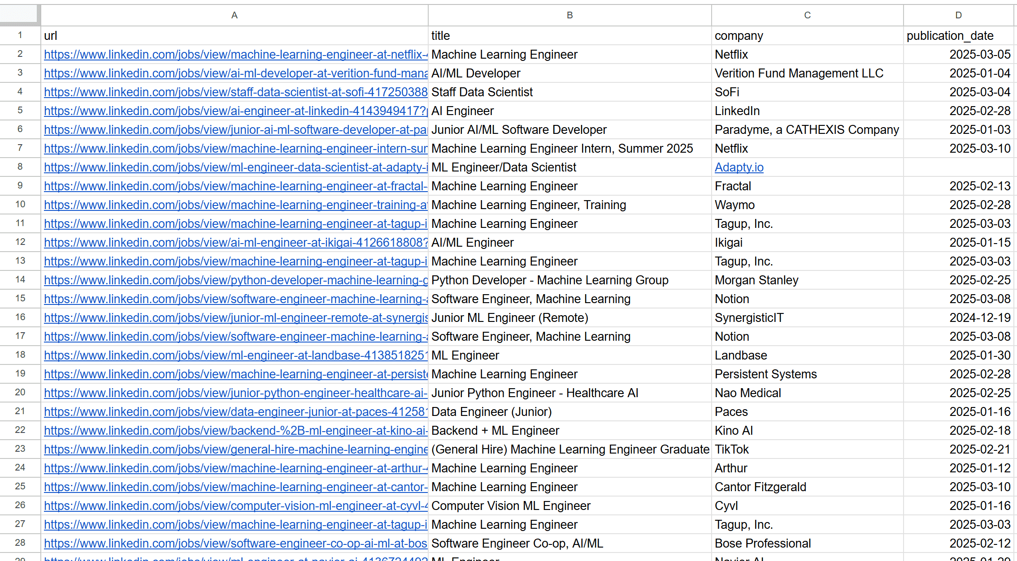Select row 1 by its row number
The height and width of the screenshot is (561, 1017).
(20, 35)
